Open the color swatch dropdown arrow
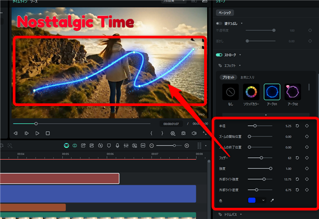The image size is (319, 219). (264, 200)
